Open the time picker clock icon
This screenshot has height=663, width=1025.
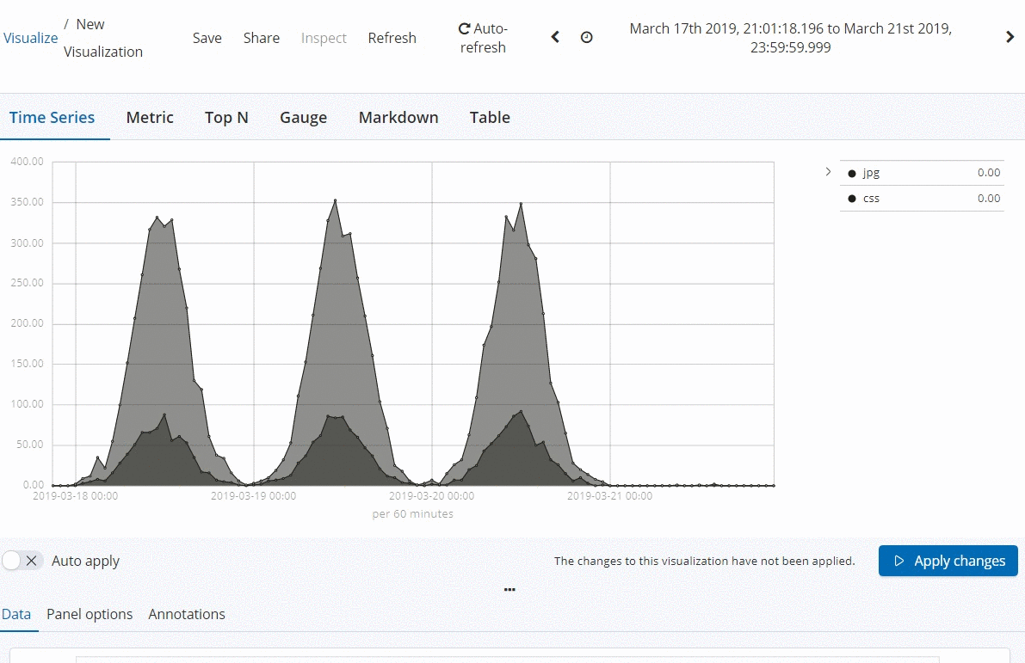[586, 37]
